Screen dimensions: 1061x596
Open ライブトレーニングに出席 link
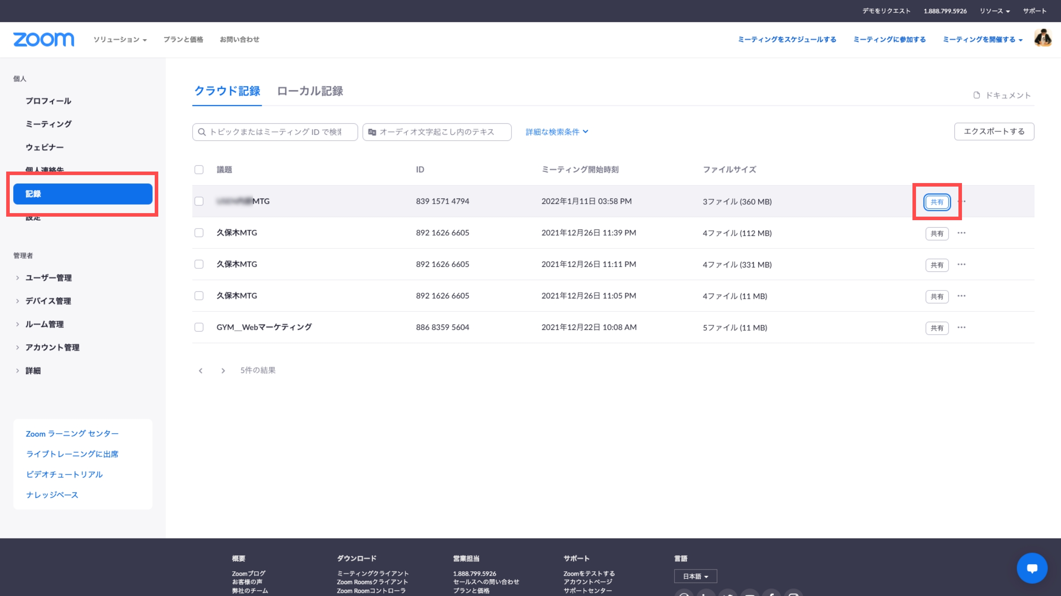tap(72, 454)
